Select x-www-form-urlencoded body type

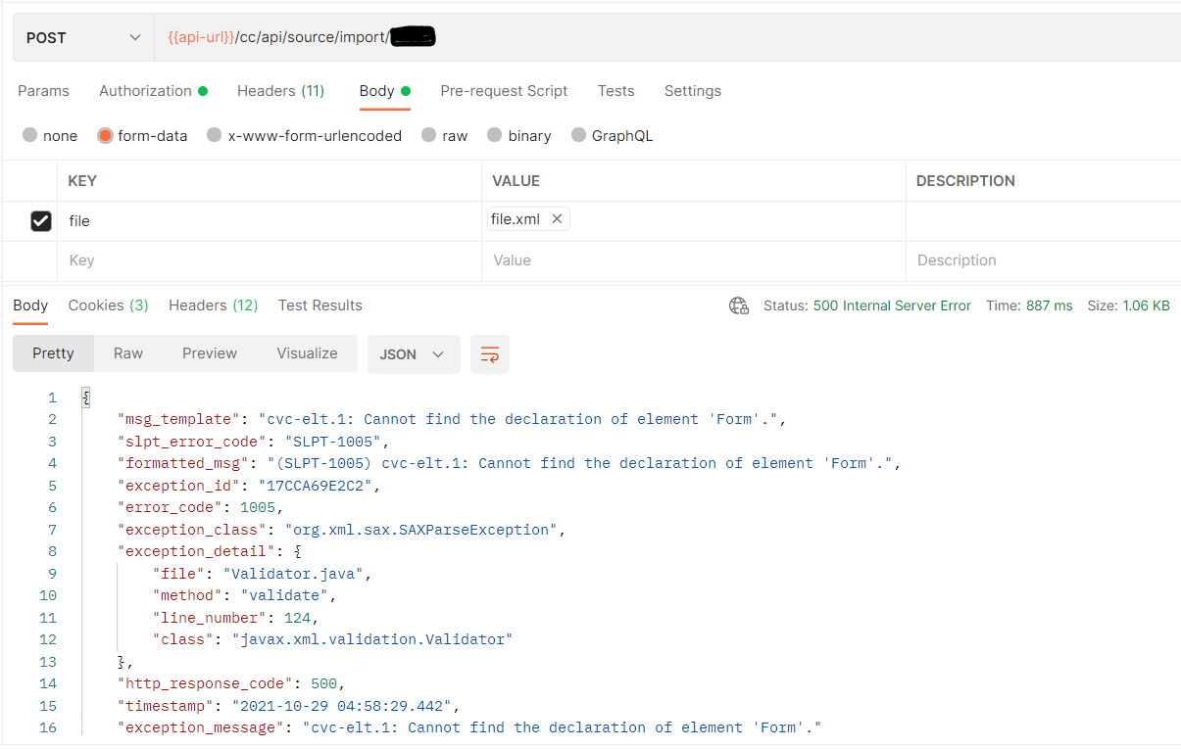click(x=215, y=136)
